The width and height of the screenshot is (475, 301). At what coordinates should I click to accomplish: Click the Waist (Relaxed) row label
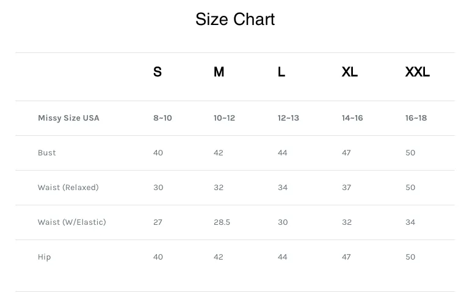(x=68, y=188)
